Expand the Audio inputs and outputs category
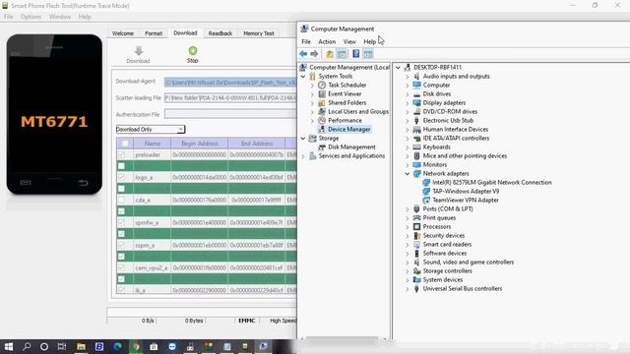The height and width of the screenshot is (354, 630). click(408, 77)
